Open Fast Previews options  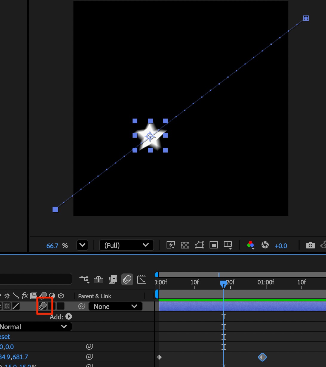tap(171, 245)
